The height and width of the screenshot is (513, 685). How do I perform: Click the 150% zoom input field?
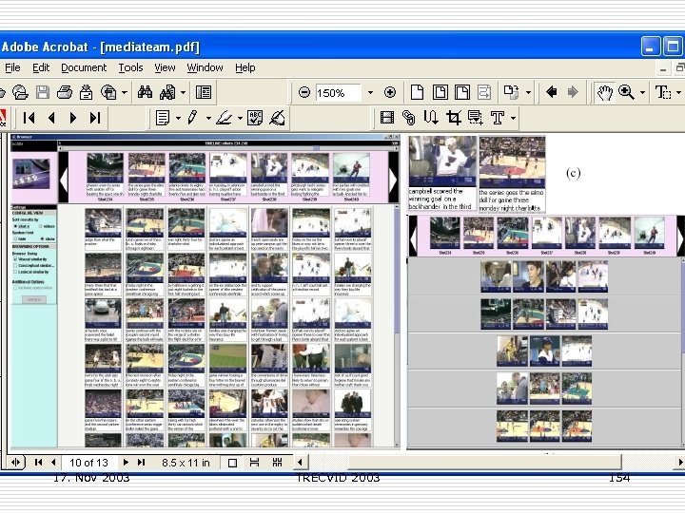338,93
